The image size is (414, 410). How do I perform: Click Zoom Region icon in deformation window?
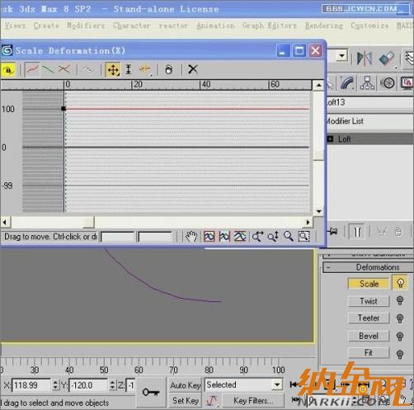pyautogui.click(x=304, y=237)
